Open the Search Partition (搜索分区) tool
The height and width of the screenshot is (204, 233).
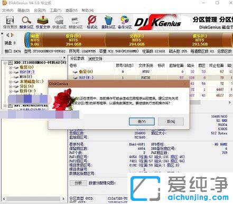point(26,22)
